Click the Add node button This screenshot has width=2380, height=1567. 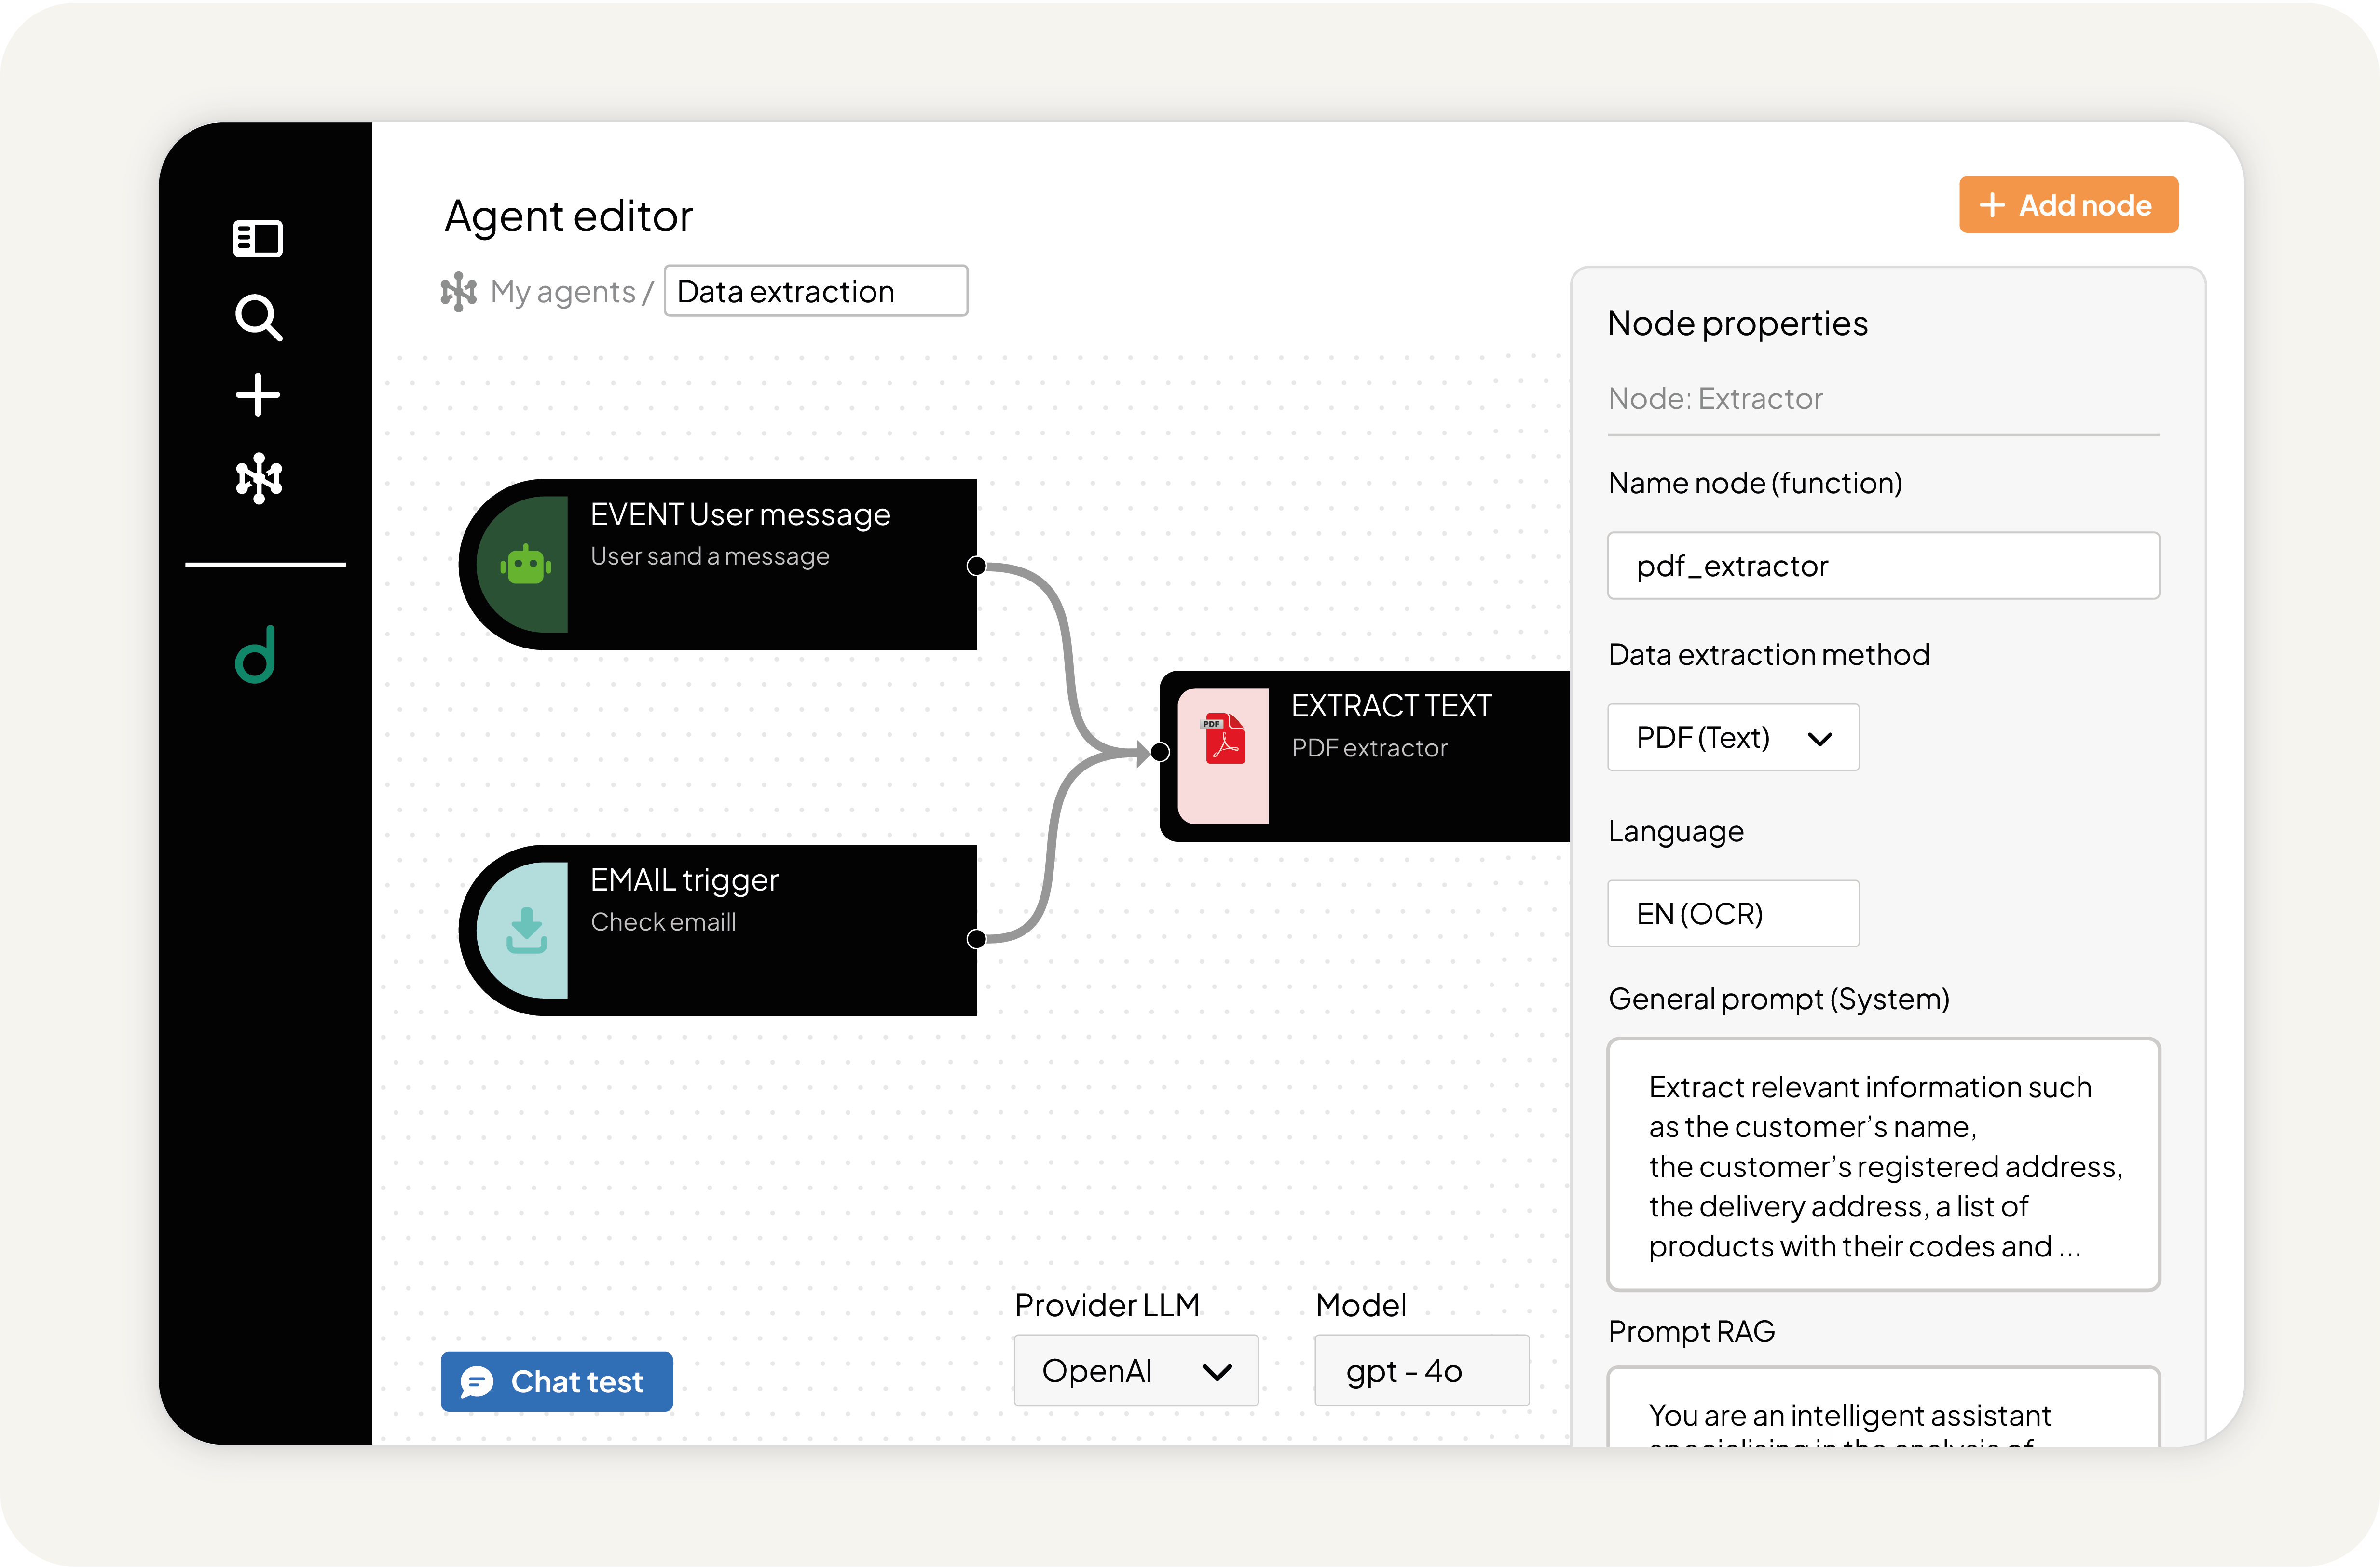[x=2068, y=205]
